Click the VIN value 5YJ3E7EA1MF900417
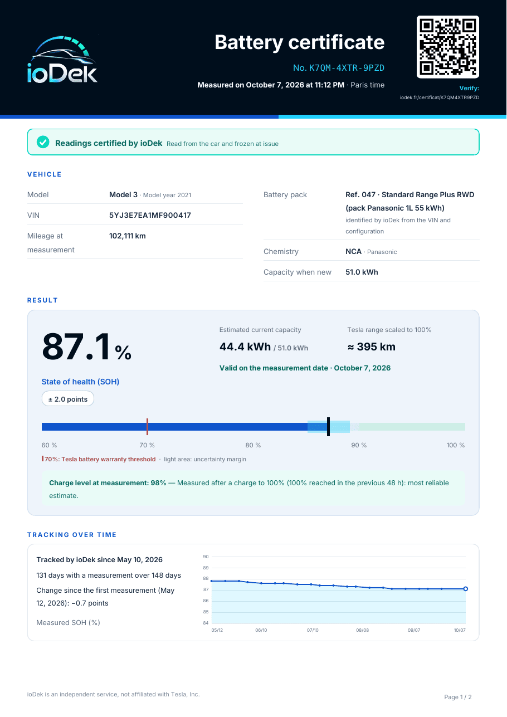 pyautogui.click(x=150, y=215)
